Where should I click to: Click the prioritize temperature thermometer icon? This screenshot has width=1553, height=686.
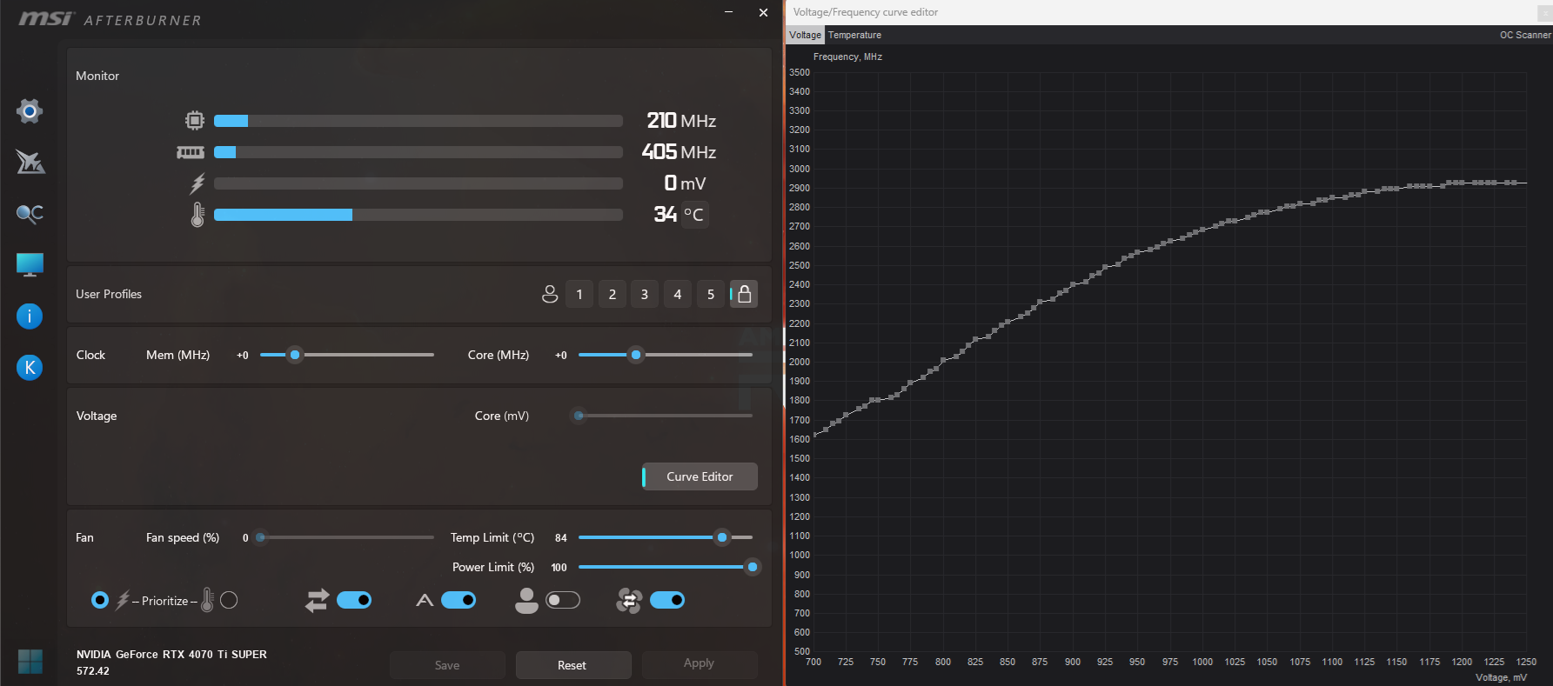pos(207,600)
